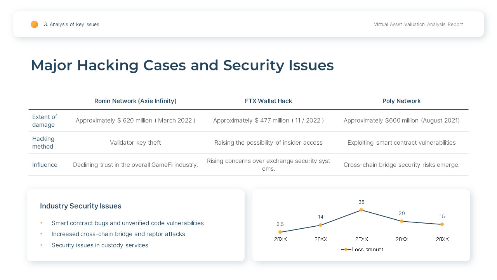Select the '3. Analysis of key issues' breadcrumb
Image resolution: width=497 pixels, height=280 pixels.
click(x=71, y=24)
